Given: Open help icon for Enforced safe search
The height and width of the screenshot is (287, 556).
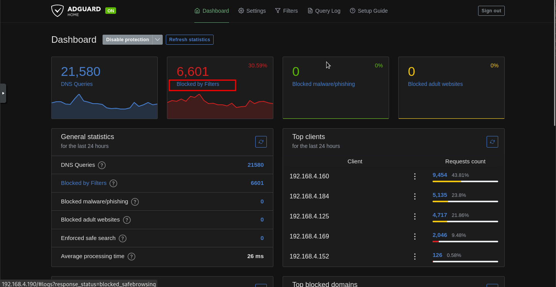Looking at the screenshot, I should tap(123, 238).
